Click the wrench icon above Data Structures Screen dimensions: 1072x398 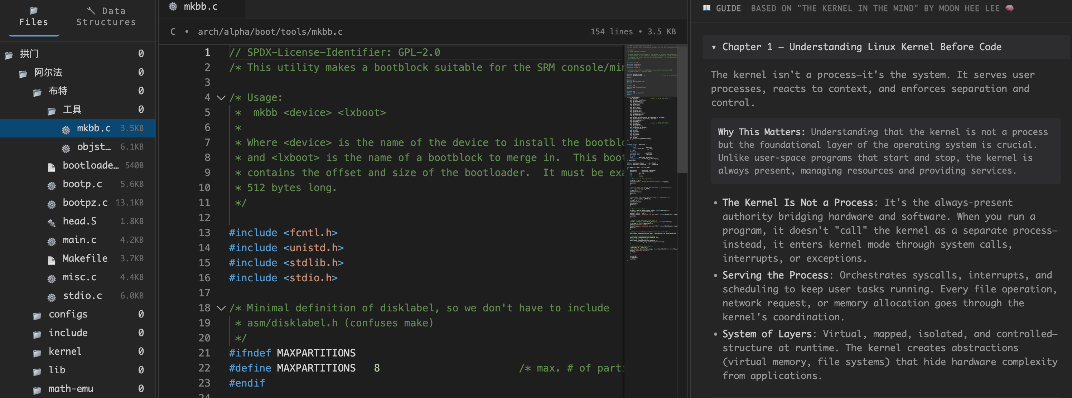(91, 10)
